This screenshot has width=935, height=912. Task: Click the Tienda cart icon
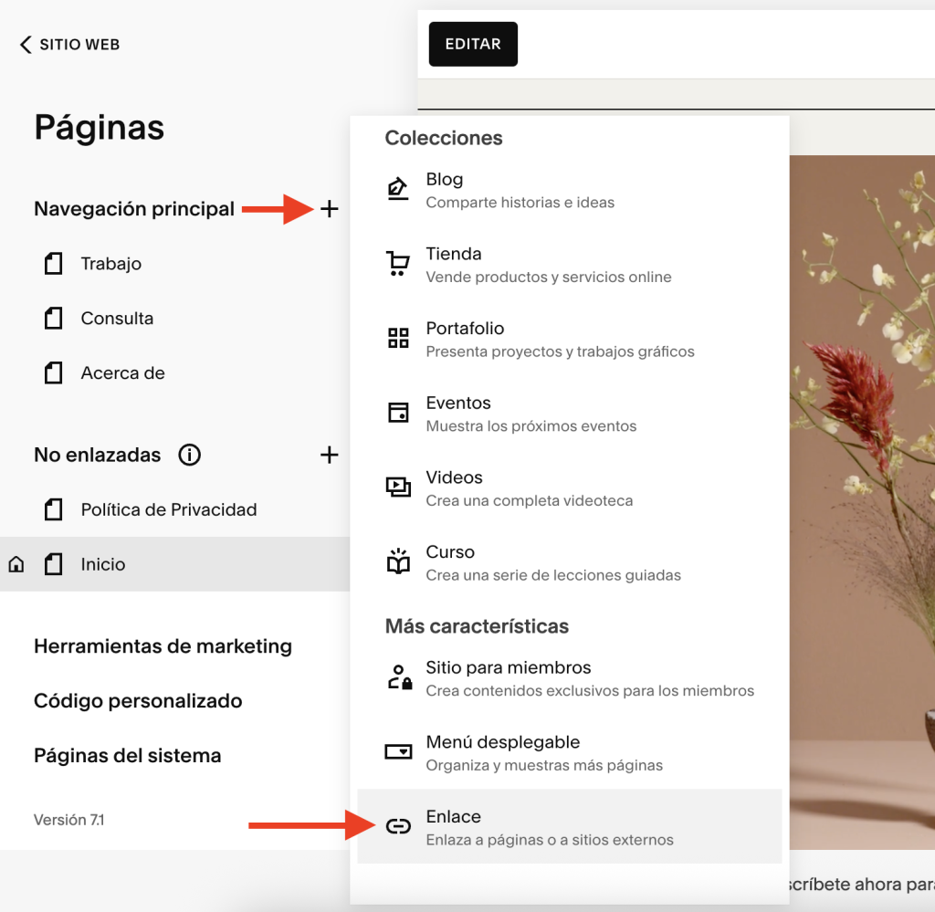[398, 264]
